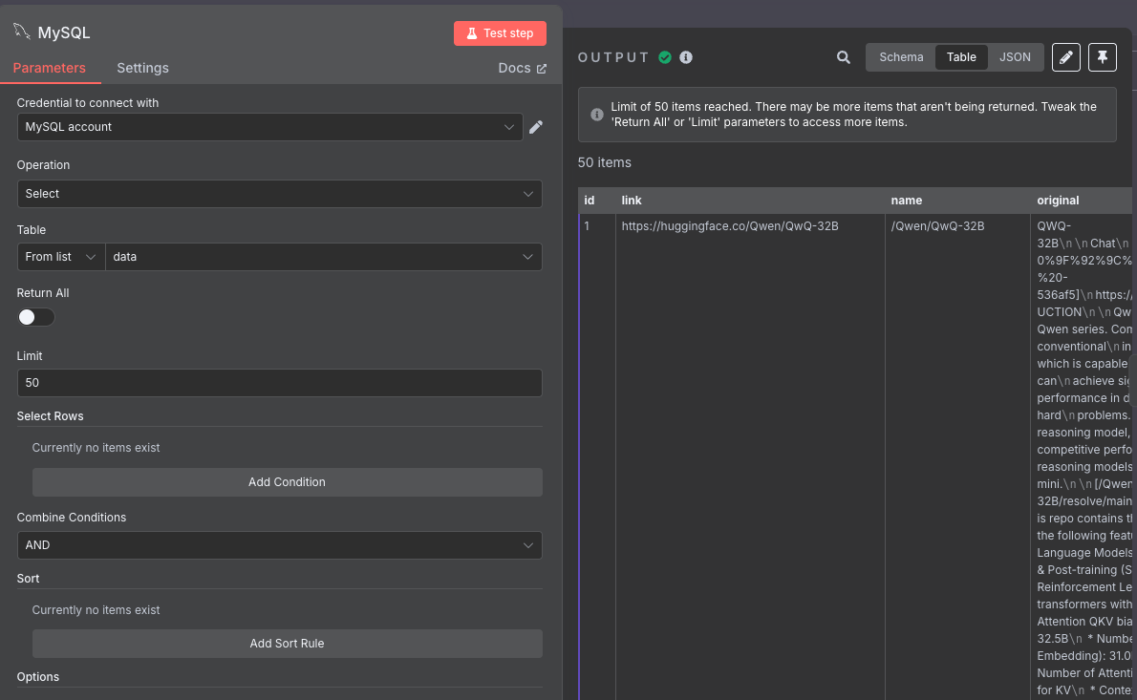This screenshot has height=700, width=1137.
Task: Edit the MySQL credential pencil icon
Action: [536, 127]
